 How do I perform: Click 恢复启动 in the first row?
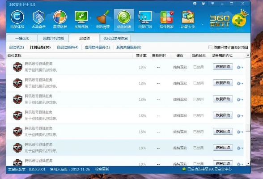click(x=223, y=67)
